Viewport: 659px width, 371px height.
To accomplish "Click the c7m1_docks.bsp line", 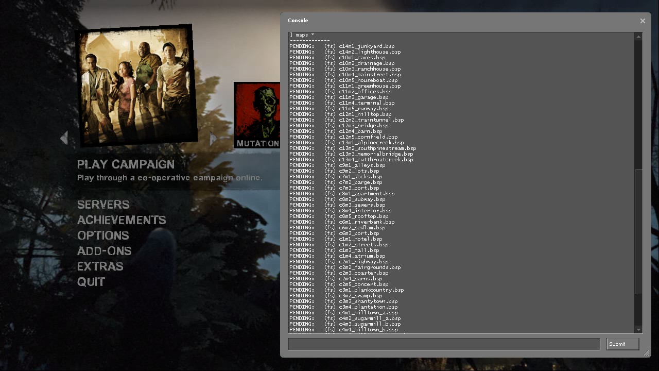I will coord(336,177).
